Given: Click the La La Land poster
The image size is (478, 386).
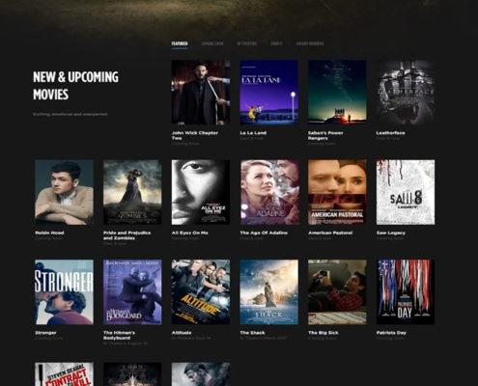Looking at the screenshot, I should (268, 92).
